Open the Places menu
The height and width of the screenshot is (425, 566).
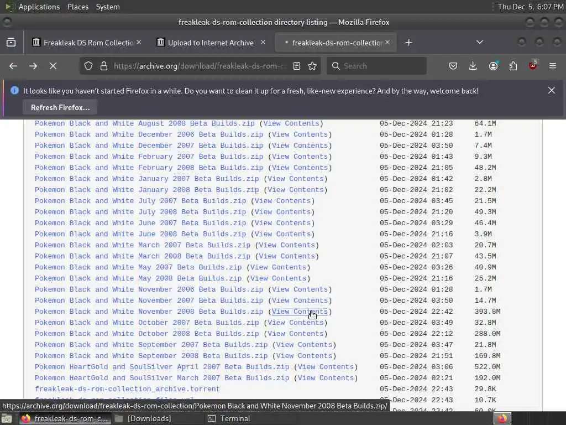pyautogui.click(x=78, y=7)
